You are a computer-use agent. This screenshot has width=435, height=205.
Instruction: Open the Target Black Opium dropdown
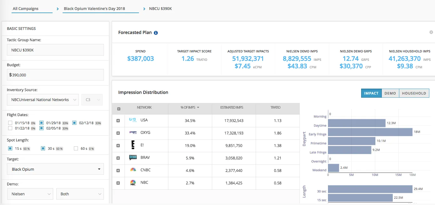55,169
